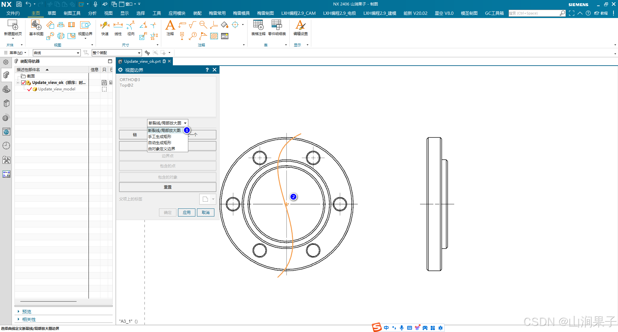Open the 曲线 selection filter dropdown

pos(57,53)
